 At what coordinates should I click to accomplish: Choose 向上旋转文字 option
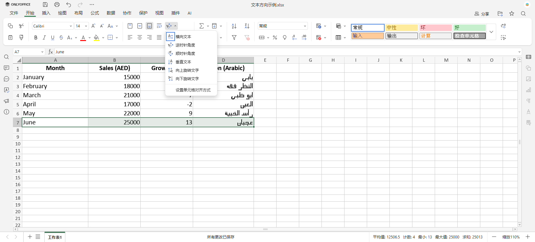coord(191,70)
